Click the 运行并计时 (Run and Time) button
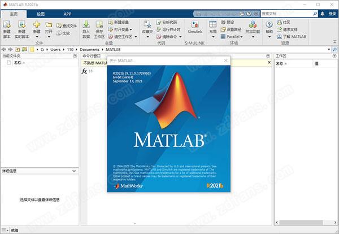The width and height of the screenshot is (339, 234). (168, 29)
